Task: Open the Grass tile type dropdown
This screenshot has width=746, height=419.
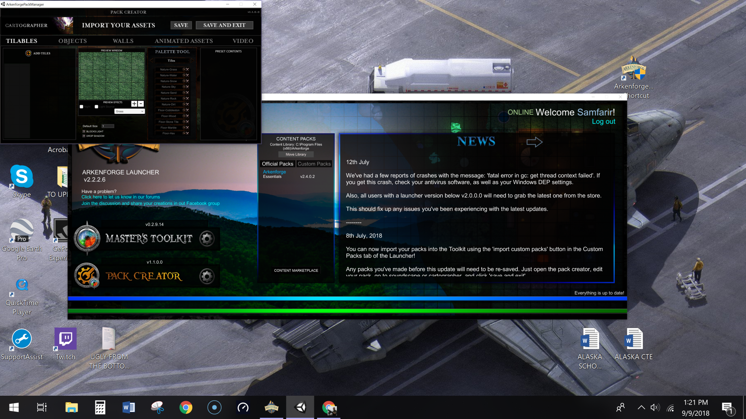Action: tap(130, 111)
